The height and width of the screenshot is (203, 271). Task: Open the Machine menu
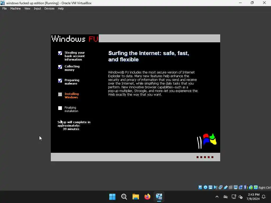click(x=15, y=8)
